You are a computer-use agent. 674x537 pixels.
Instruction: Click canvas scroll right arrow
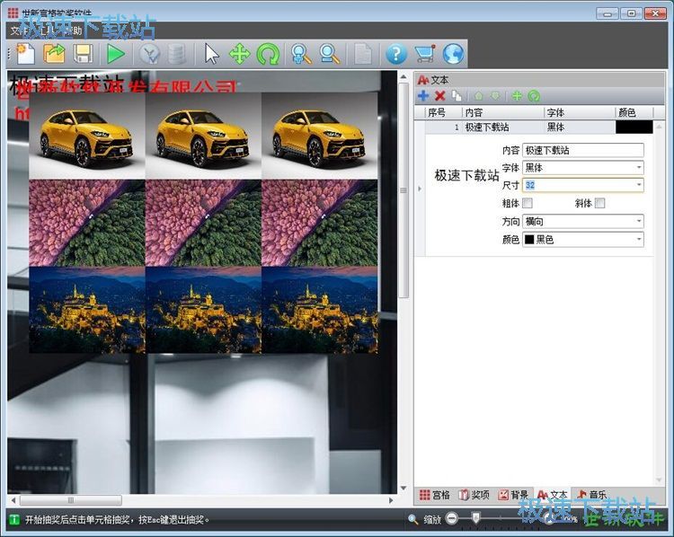(391, 500)
